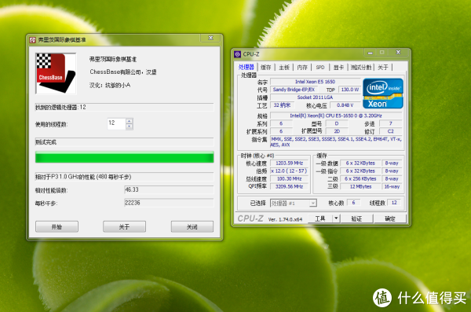Viewport: 471px width, 312px height.
Task: Close the CPU-Z window
Action: point(398,53)
